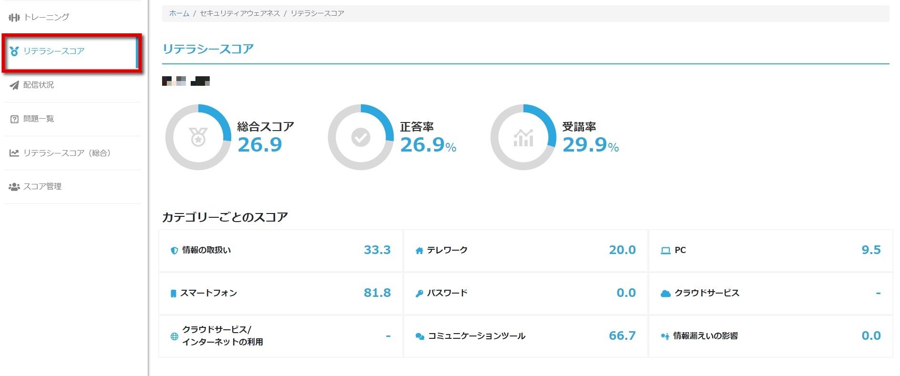This screenshot has height=376, width=900.
Task: Click the 受講率 progress ring
Action: coord(523,137)
